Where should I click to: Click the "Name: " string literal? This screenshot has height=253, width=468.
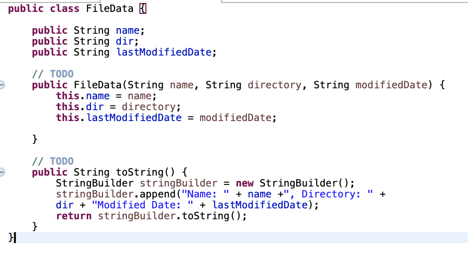click(x=205, y=194)
